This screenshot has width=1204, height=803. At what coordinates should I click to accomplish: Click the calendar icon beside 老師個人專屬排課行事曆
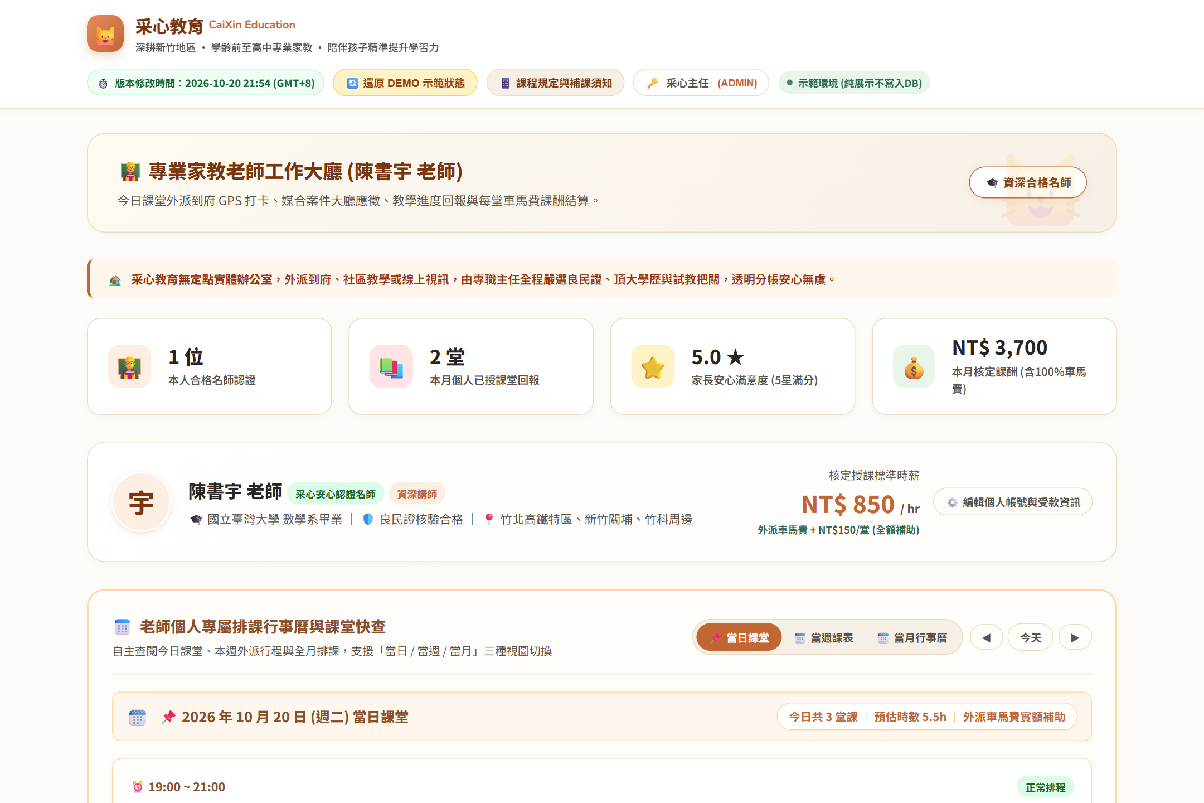click(123, 627)
